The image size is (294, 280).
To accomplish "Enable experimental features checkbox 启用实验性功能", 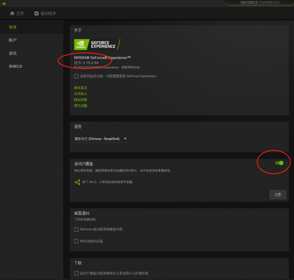I will pyautogui.click(x=76, y=76).
